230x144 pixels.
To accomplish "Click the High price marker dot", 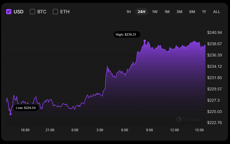I will coord(144,41).
